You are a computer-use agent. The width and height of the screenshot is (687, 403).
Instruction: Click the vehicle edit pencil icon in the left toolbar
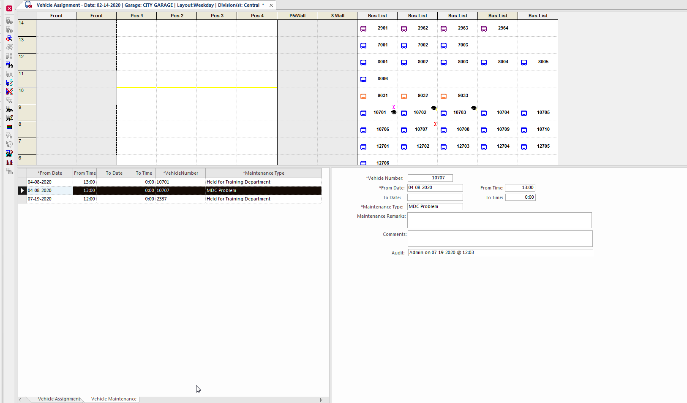[x=9, y=118]
